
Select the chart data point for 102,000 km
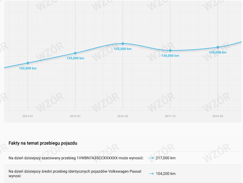click(28, 63)
